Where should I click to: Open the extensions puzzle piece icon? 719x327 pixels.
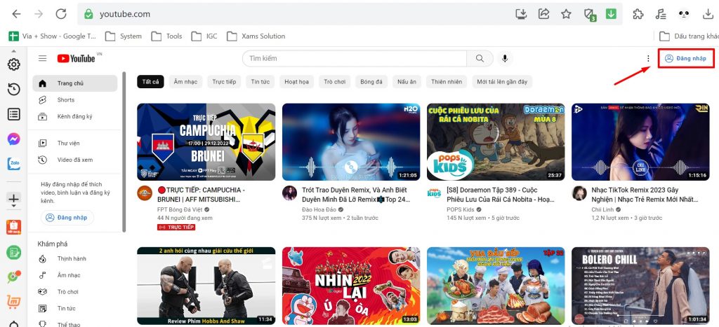click(x=638, y=14)
